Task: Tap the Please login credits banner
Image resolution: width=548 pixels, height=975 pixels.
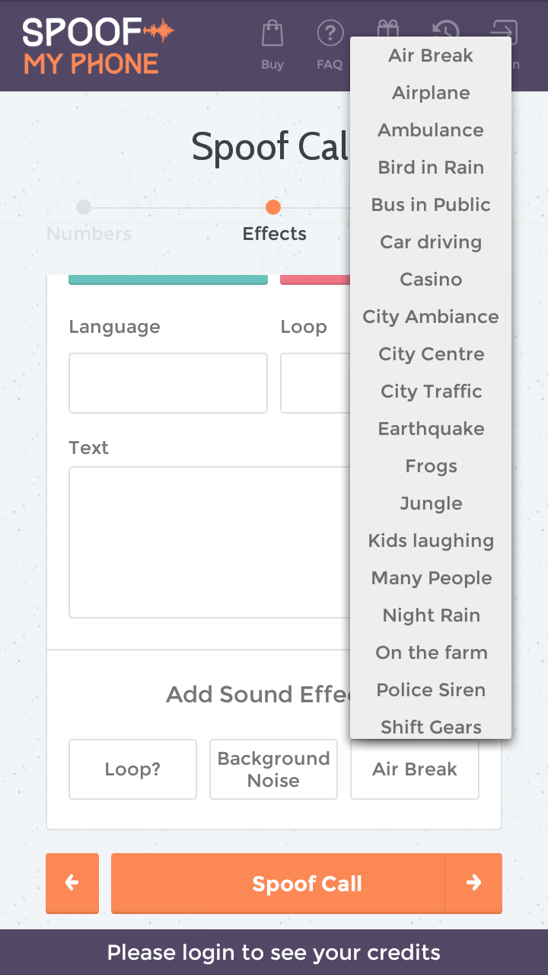Action: coord(274,952)
